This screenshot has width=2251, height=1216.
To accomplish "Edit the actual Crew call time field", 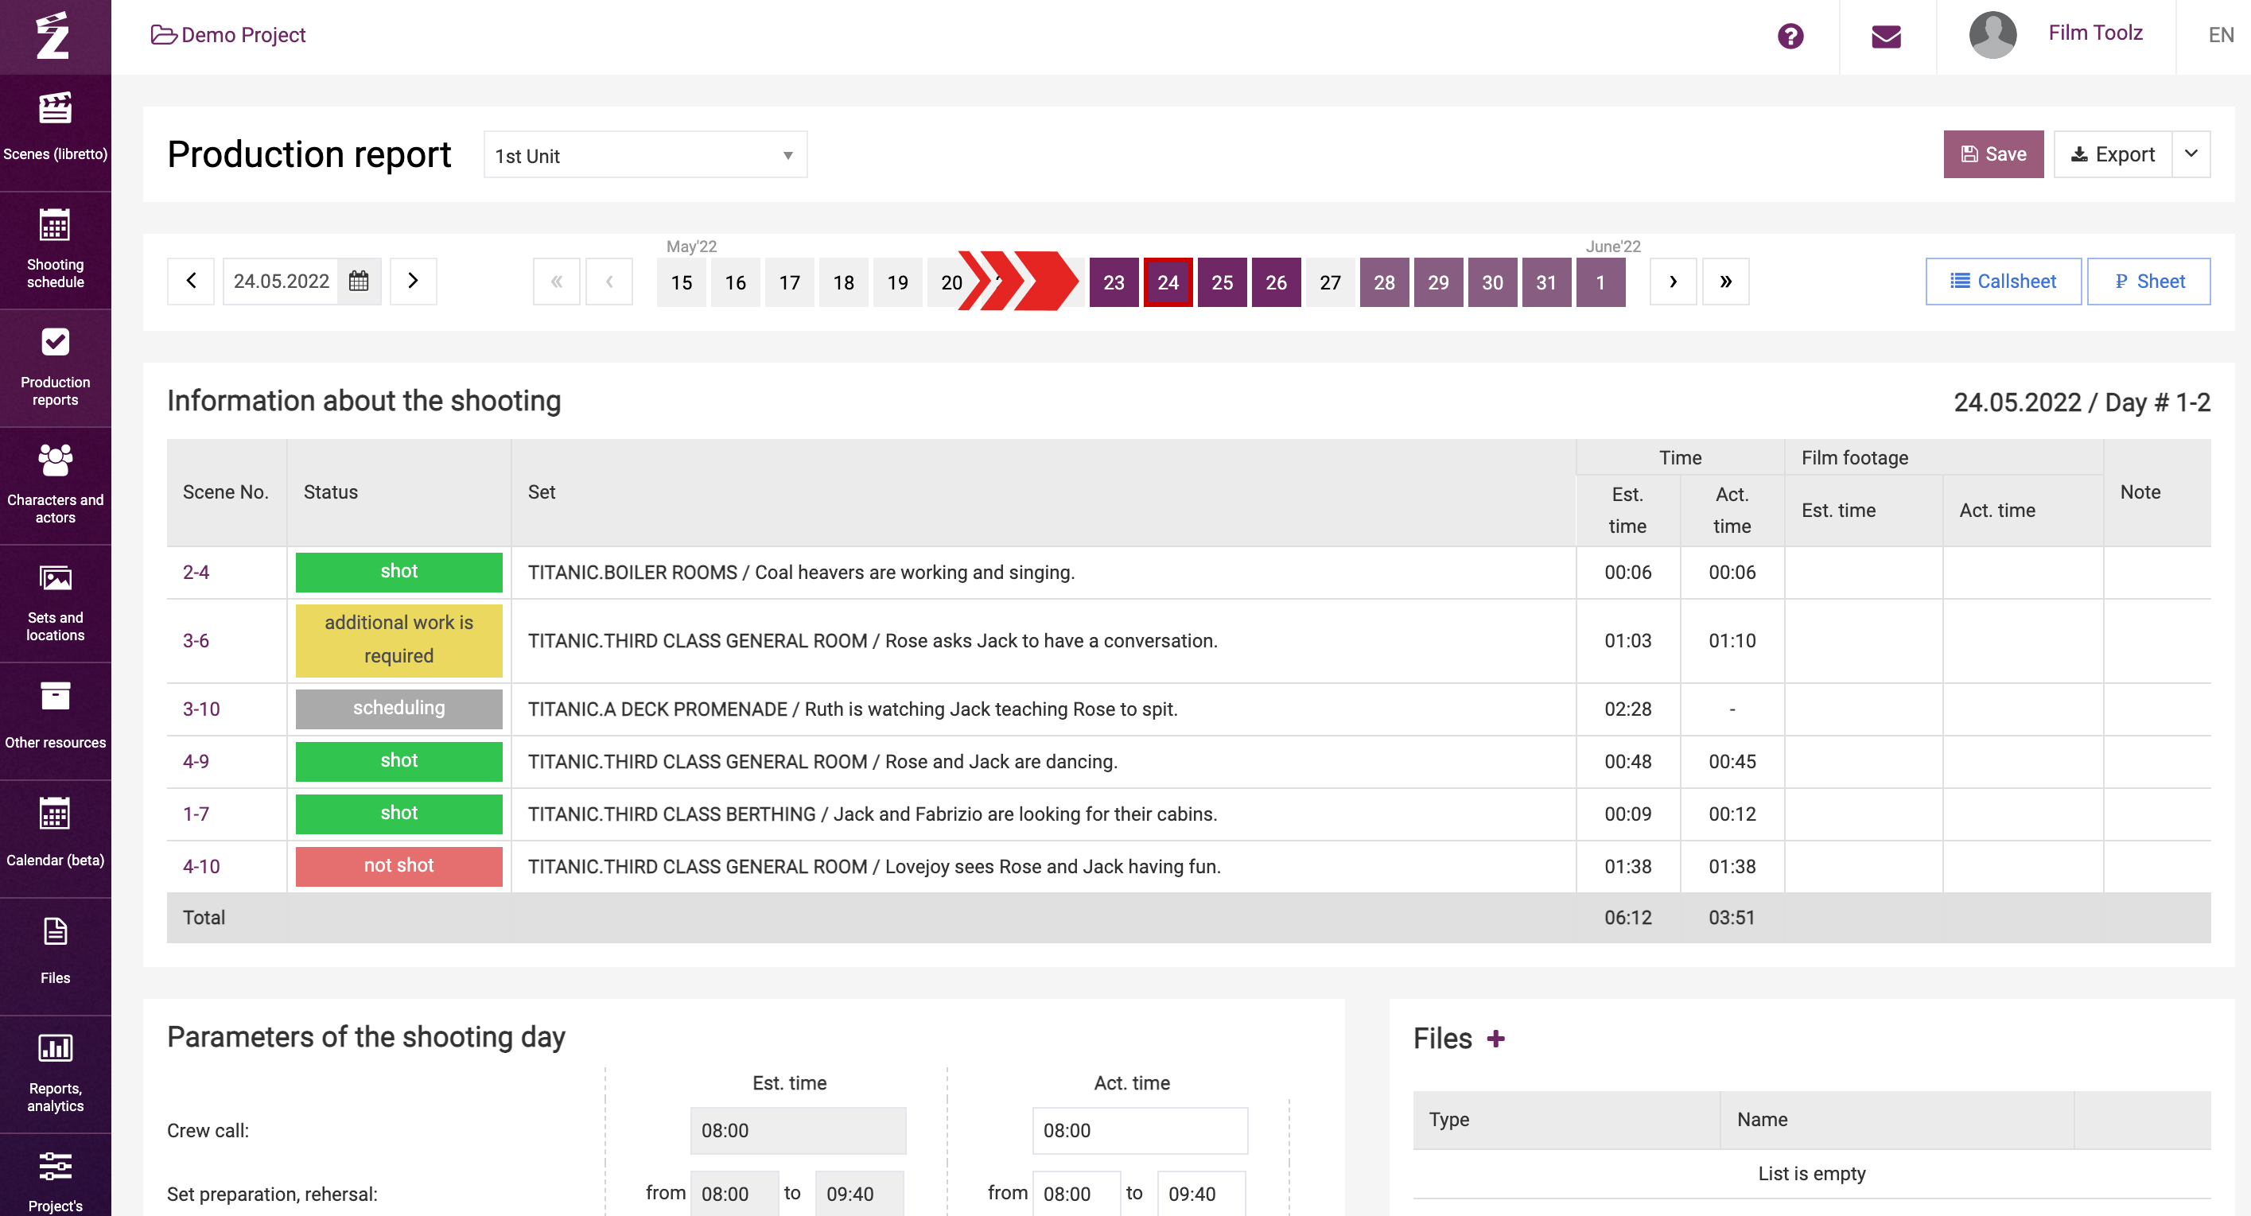I will (x=1140, y=1130).
